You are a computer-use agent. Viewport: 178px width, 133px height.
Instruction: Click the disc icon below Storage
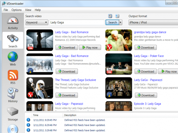pyautogui.click(x=13, y=129)
